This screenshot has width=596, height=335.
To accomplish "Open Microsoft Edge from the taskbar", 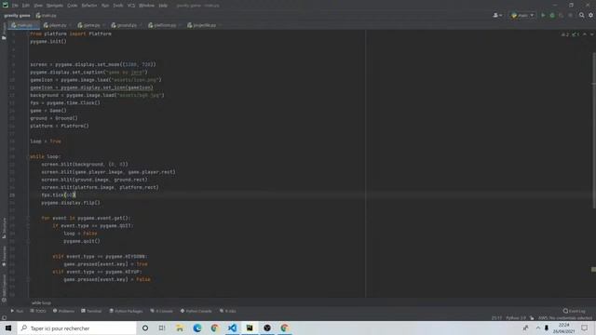I will pos(196,328).
